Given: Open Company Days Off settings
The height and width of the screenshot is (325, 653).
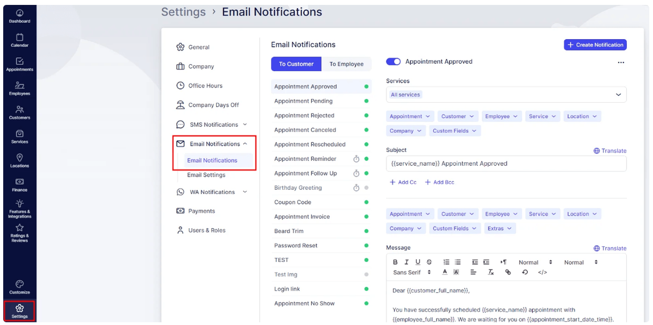Looking at the screenshot, I should [x=207, y=105].
